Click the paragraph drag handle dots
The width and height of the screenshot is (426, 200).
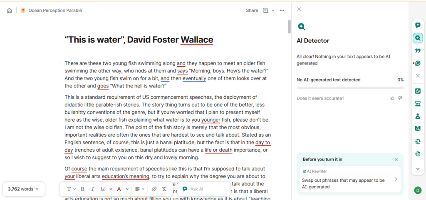pos(59,63)
